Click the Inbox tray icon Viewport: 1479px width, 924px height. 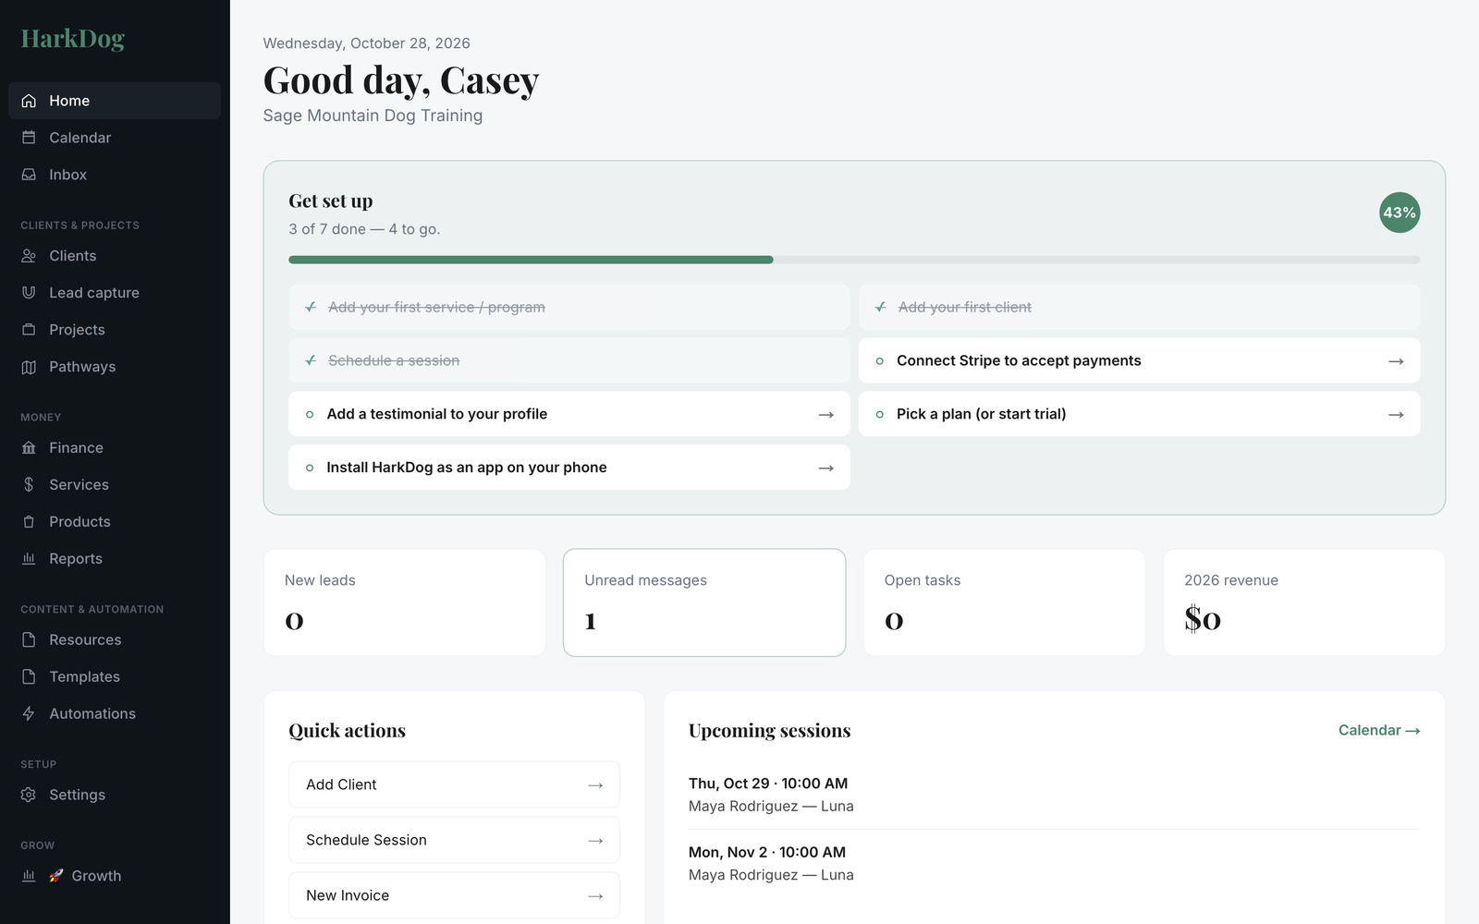click(x=29, y=175)
